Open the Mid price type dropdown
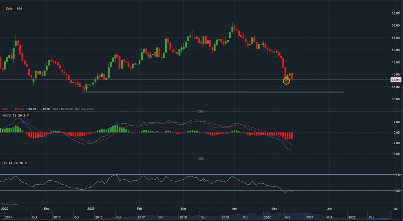The height and width of the screenshot is (221, 403). click(19, 8)
